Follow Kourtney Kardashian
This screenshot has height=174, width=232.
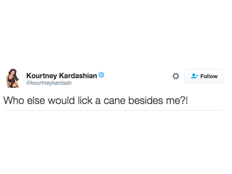pos(204,76)
